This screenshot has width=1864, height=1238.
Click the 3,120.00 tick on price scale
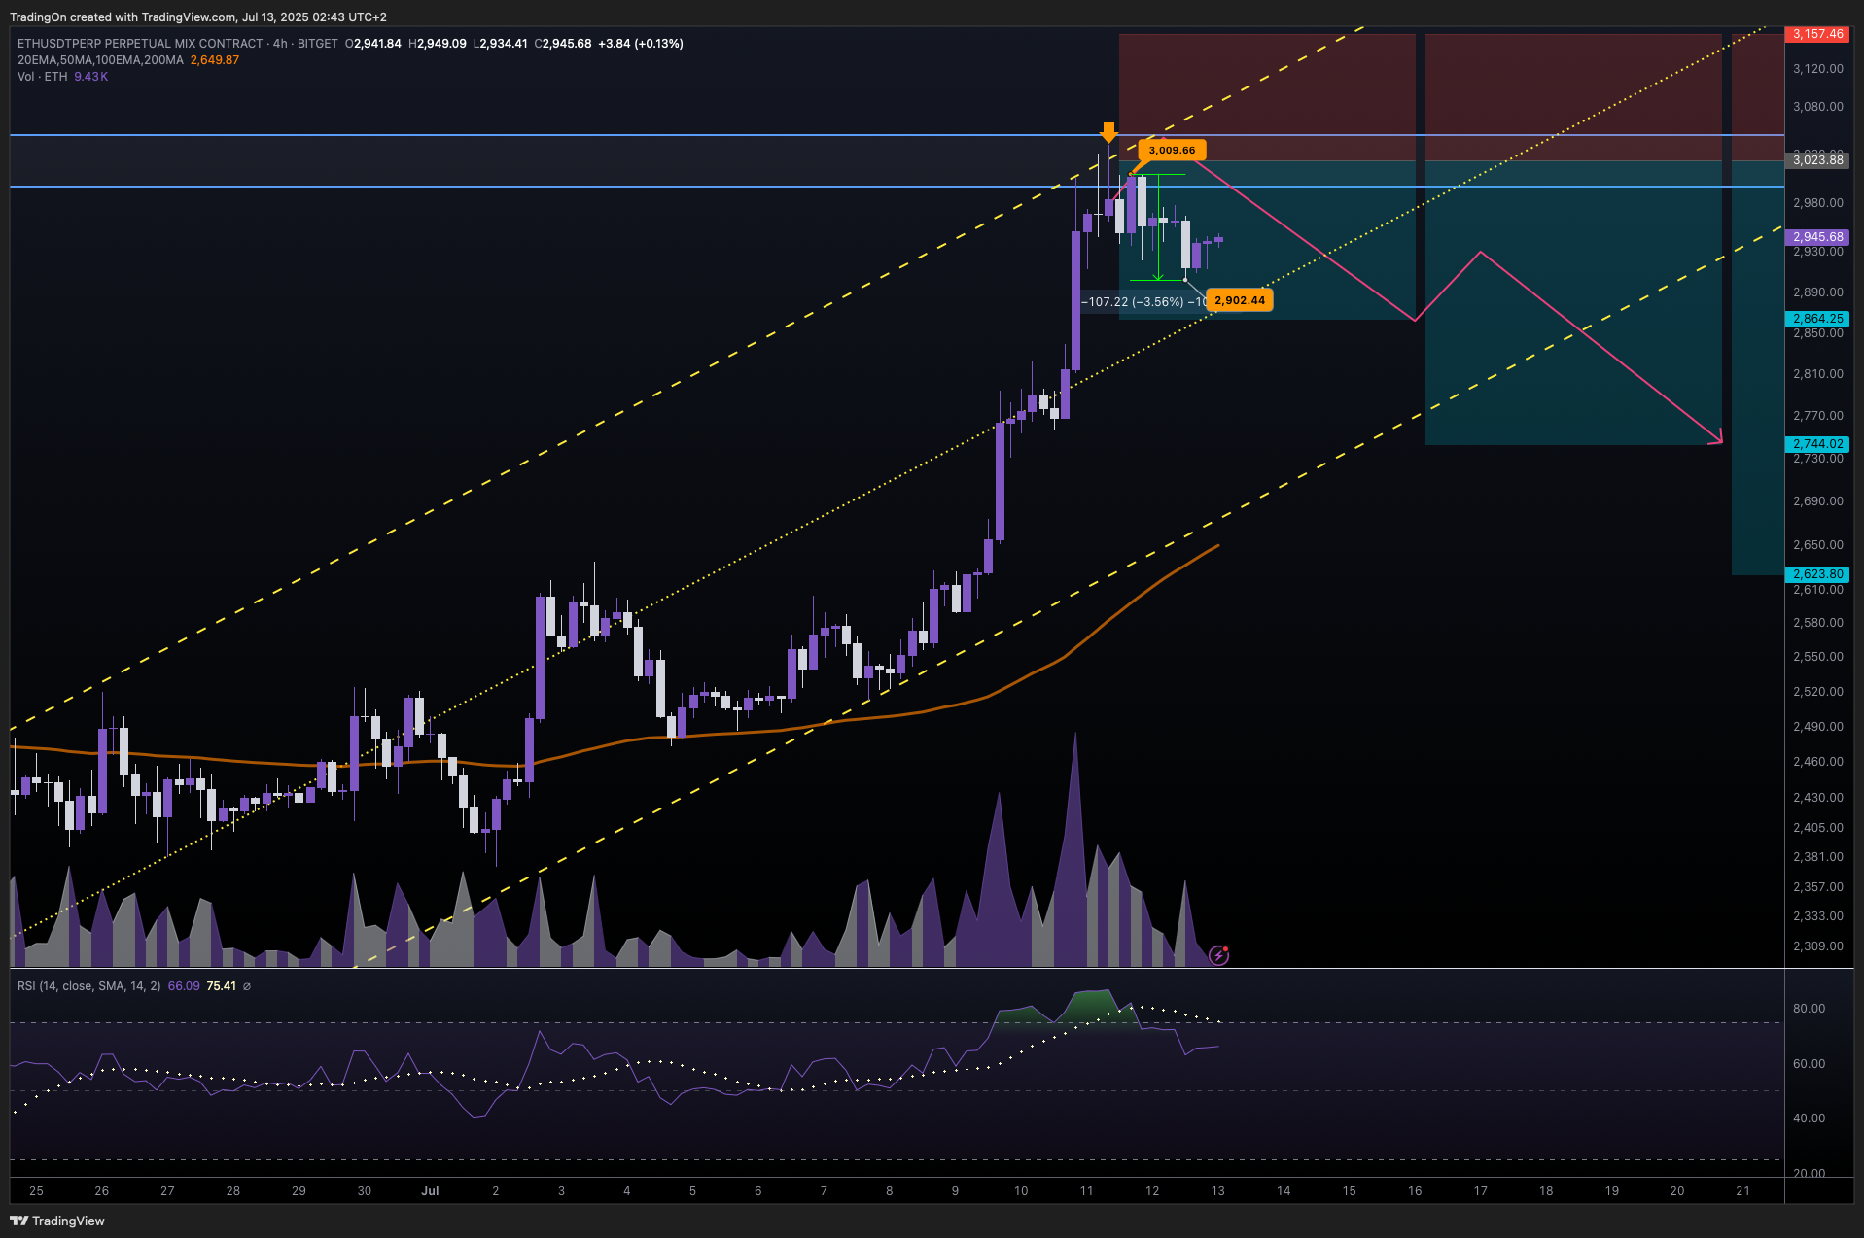[1817, 69]
